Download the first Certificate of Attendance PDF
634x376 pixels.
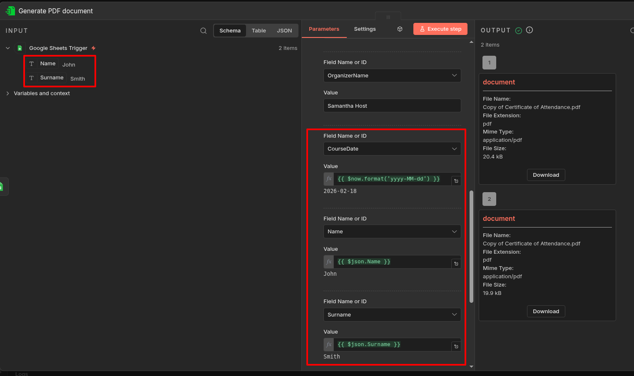pos(546,175)
